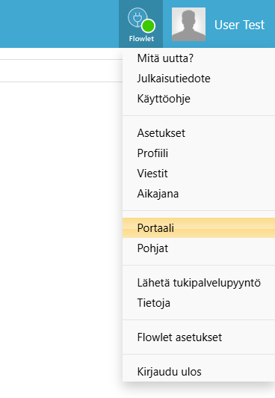The height and width of the screenshot is (398, 275).
Task: Open Flowlet asetukset
Action: tap(199, 337)
